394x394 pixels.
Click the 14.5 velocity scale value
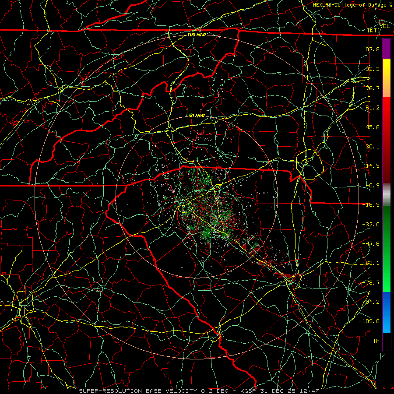pos(373,166)
